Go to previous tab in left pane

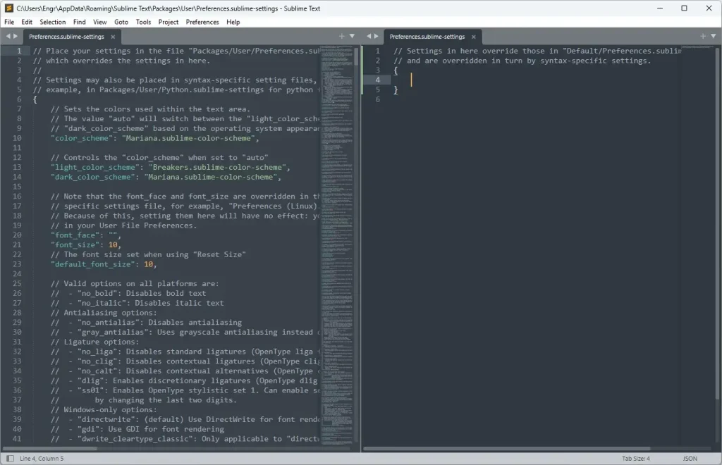pos(8,36)
